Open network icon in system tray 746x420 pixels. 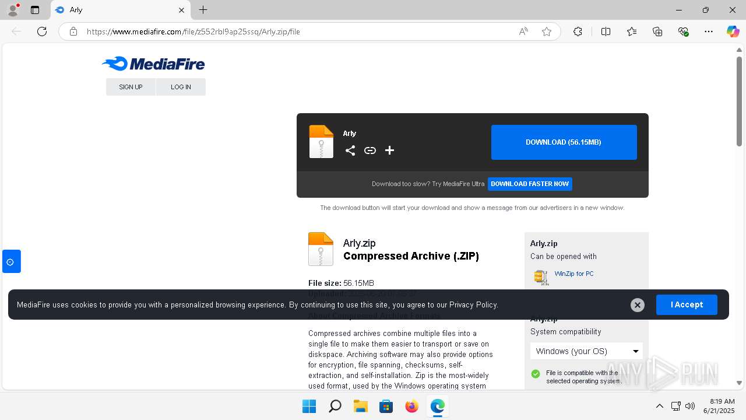[676, 406]
